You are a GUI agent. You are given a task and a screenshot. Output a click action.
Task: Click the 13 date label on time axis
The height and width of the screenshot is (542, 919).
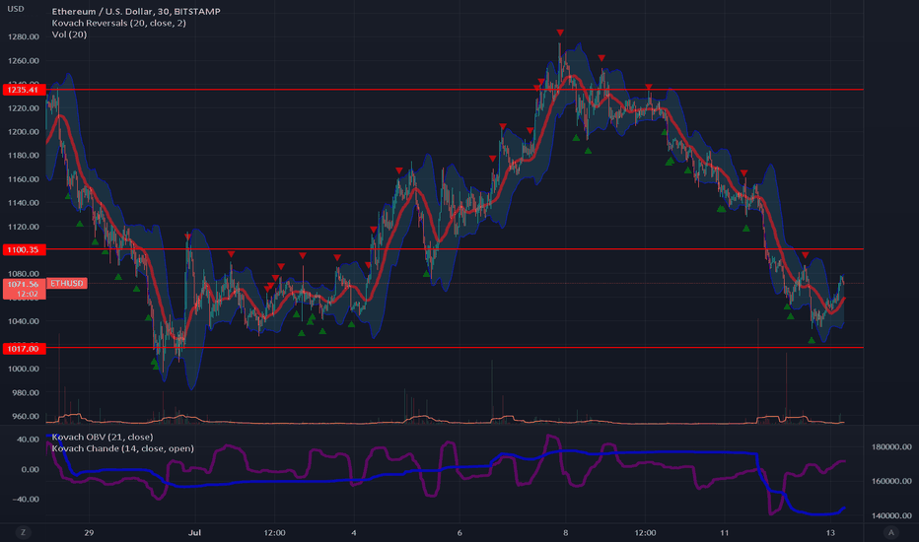(830, 532)
